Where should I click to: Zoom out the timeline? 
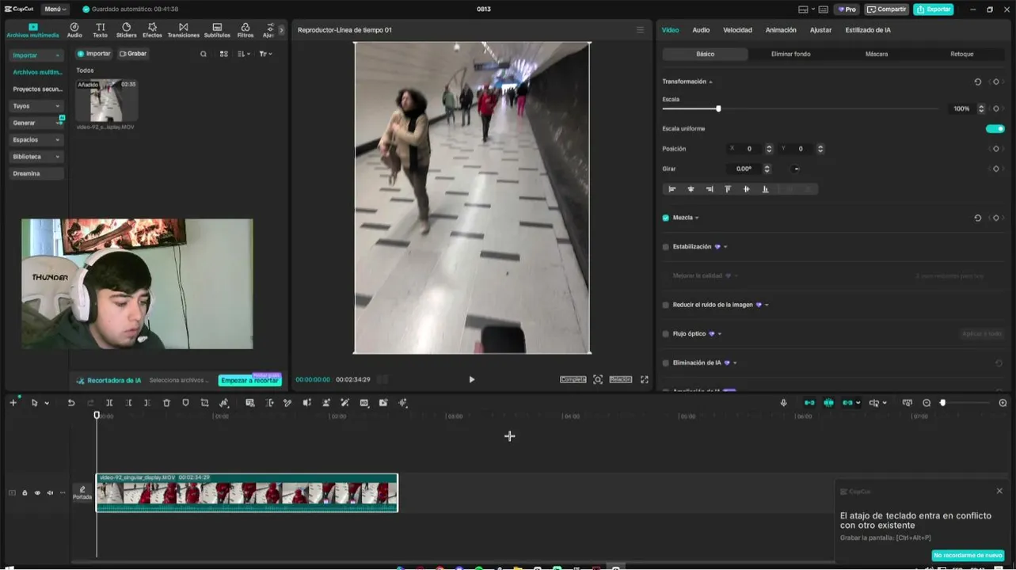click(927, 403)
